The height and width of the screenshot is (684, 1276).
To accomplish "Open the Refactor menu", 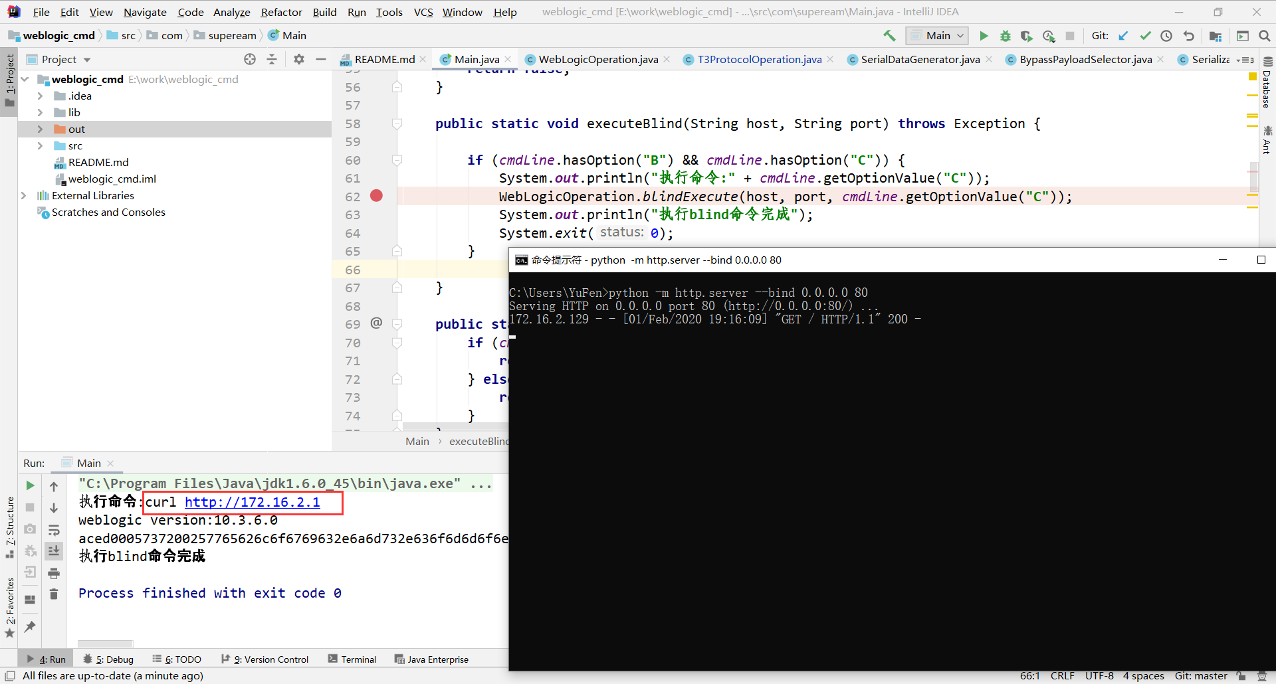I will pyautogui.click(x=281, y=12).
